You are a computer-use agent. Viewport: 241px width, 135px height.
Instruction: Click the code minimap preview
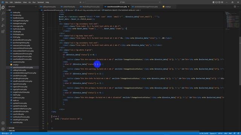[232, 20]
